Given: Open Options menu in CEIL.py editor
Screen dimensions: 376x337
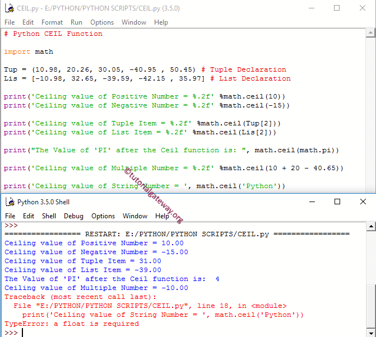Looking at the screenshot, I should pyautogui.click(x=102, y=22).
